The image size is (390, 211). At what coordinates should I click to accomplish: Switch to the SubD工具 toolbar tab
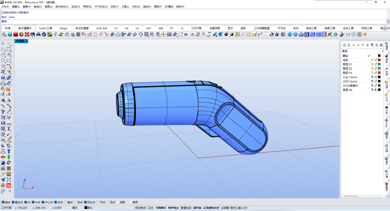45,28
